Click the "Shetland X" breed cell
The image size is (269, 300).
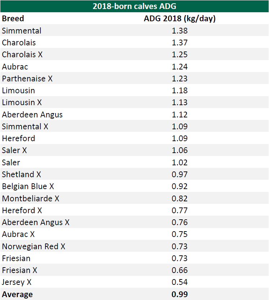(22, 174)
